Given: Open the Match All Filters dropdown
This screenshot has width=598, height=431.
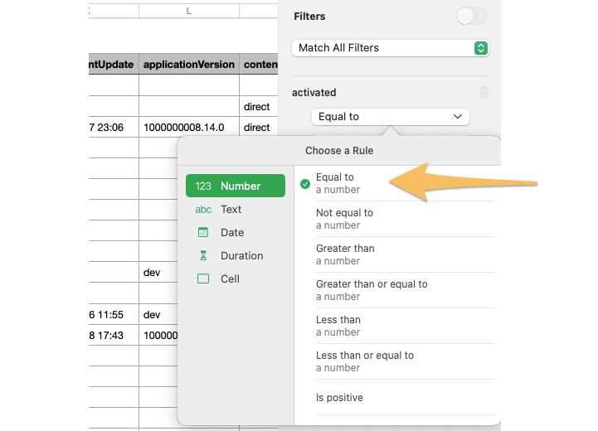Looking at the screenshot, I should [390, 48].
